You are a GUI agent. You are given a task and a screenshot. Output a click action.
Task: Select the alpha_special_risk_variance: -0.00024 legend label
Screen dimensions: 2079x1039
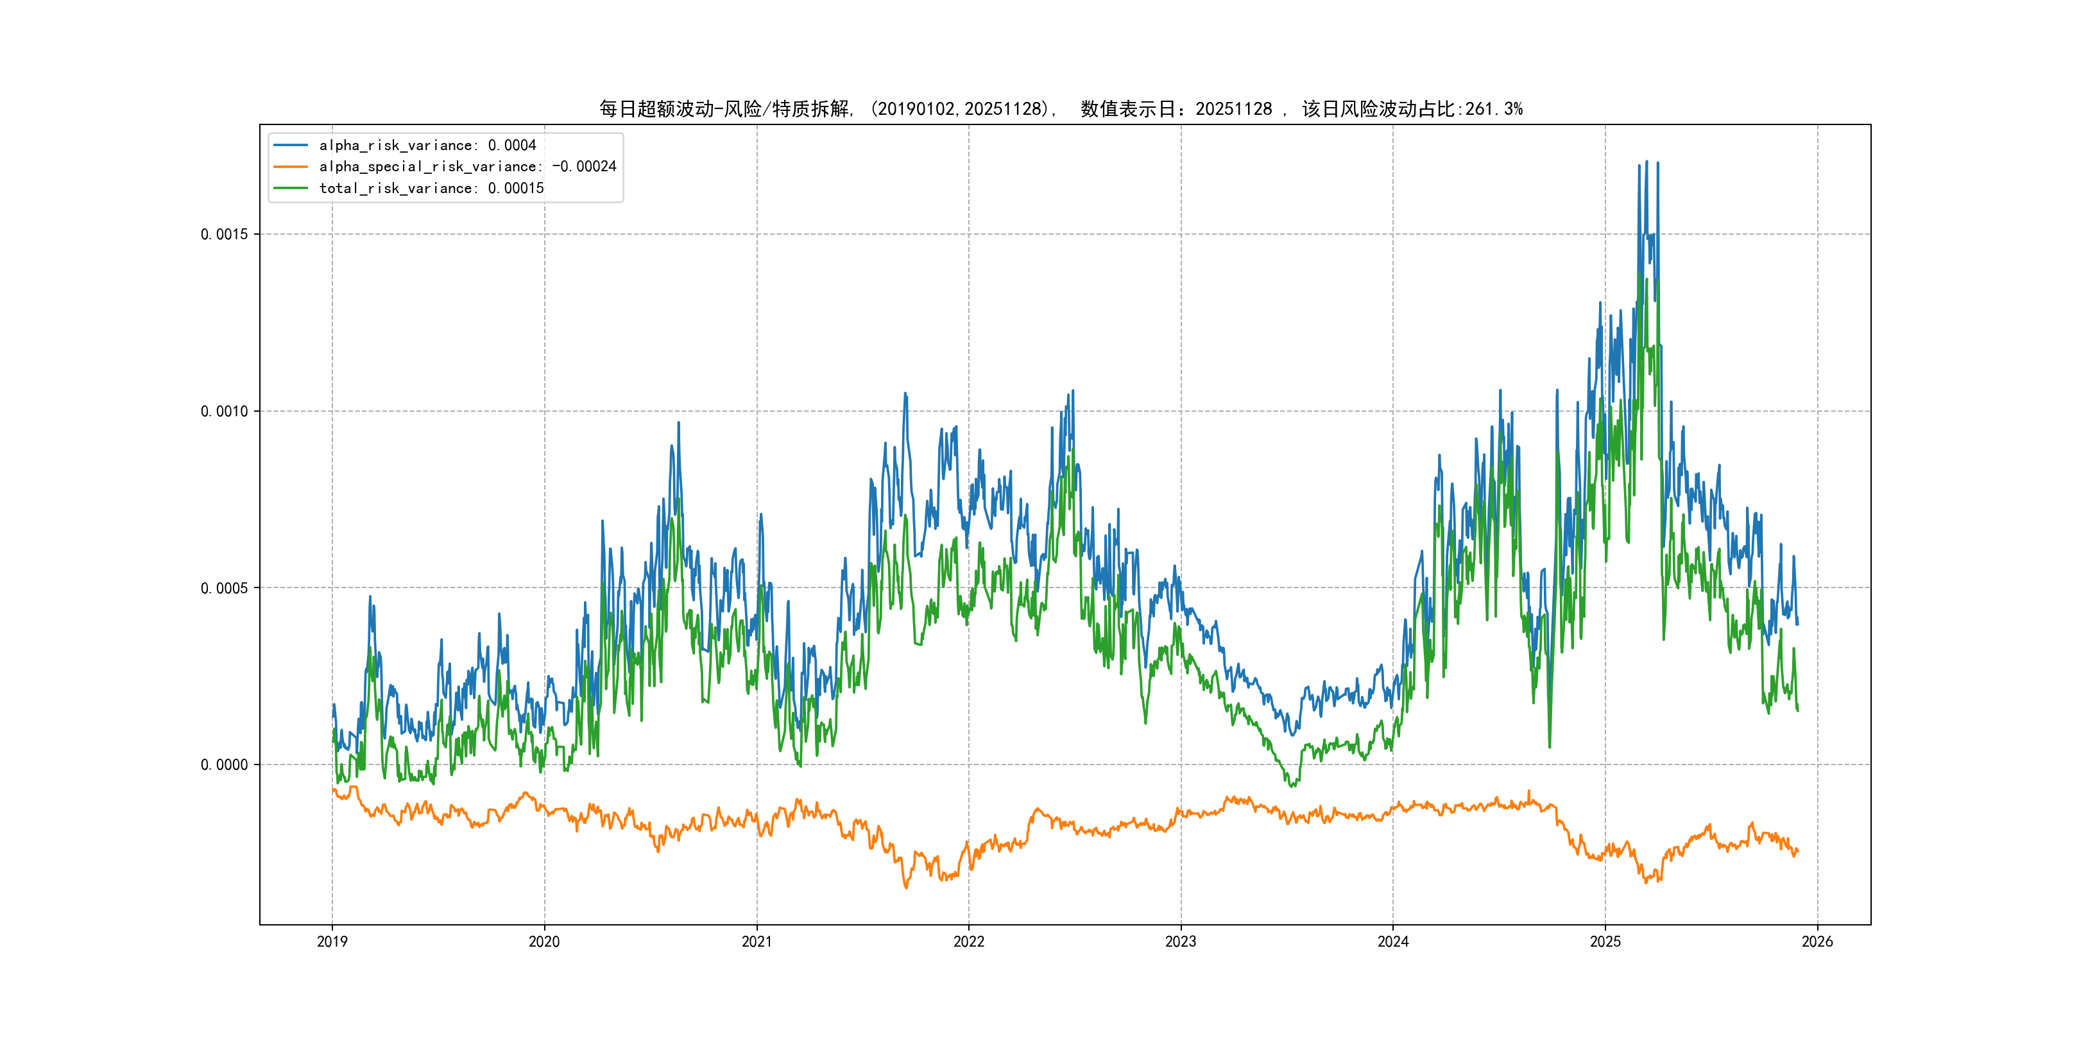click(x=467, y=167)
